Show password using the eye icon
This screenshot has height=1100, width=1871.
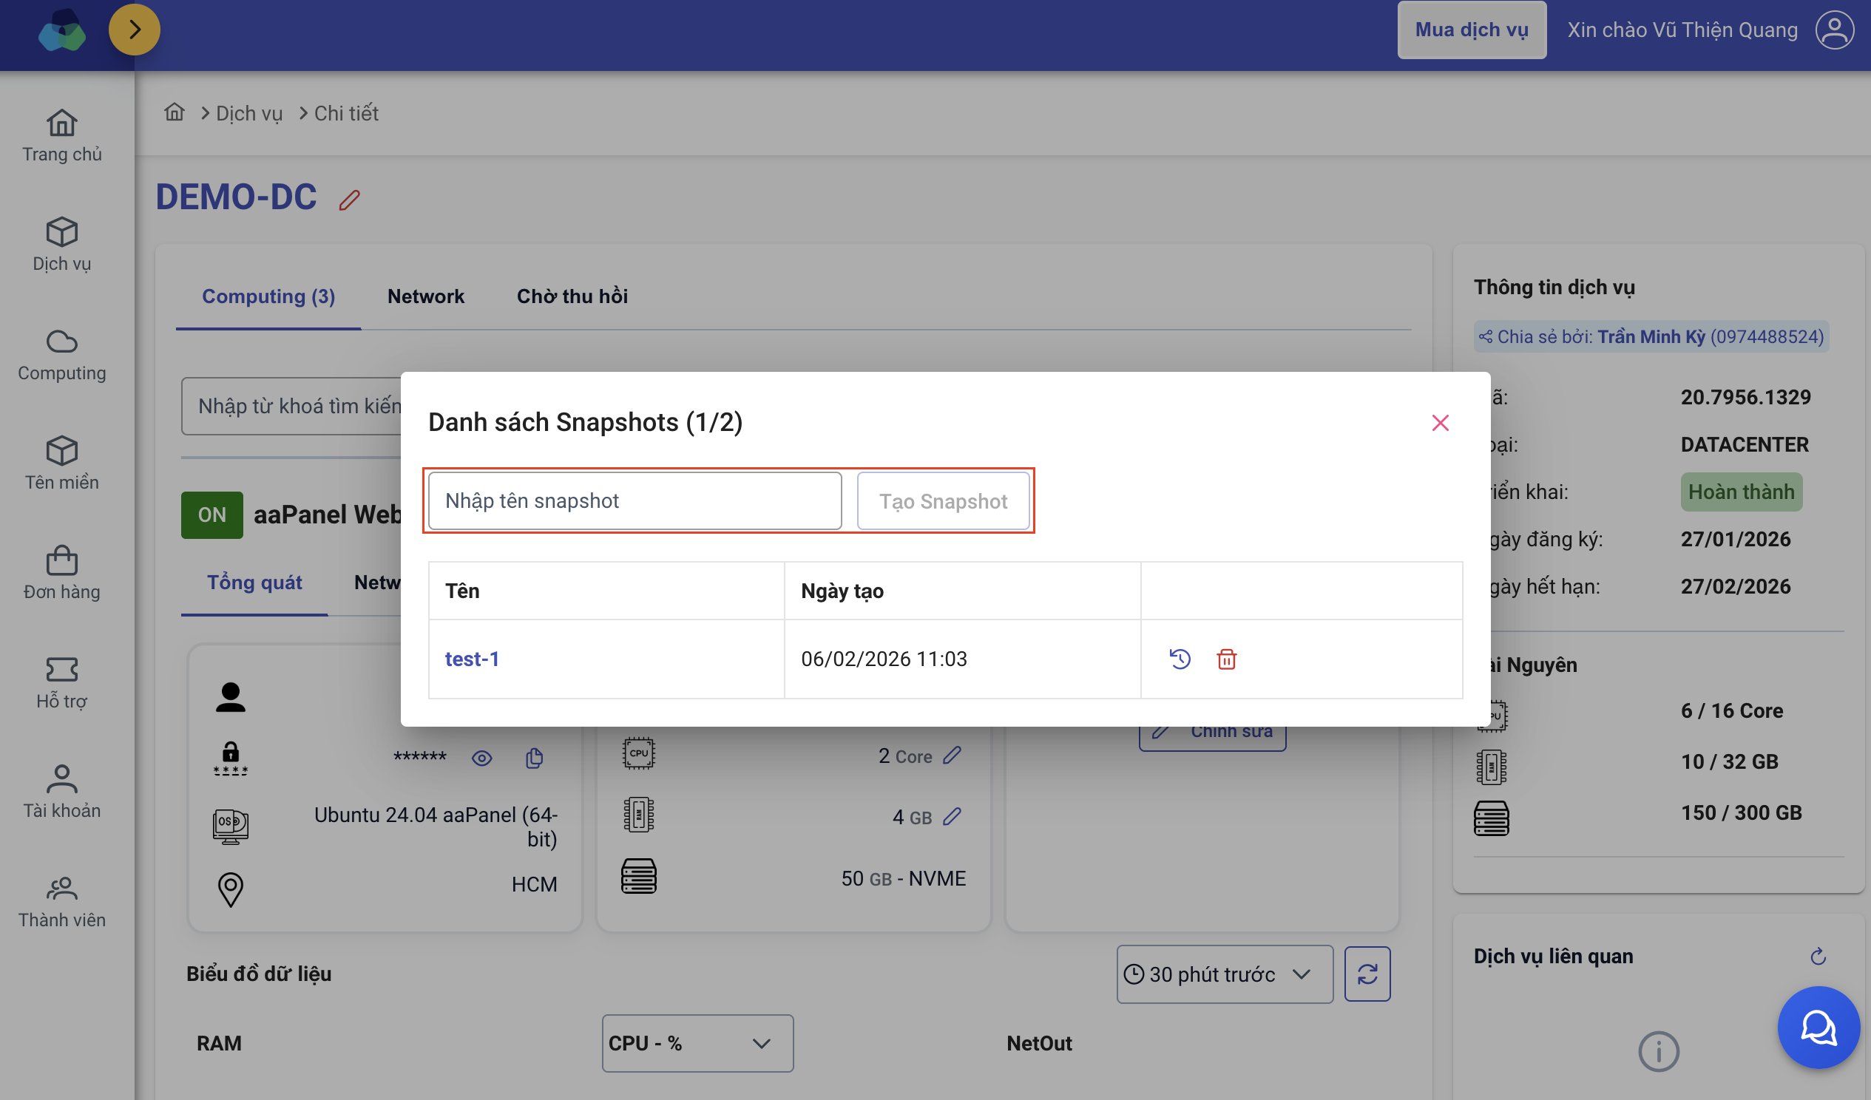482,758
